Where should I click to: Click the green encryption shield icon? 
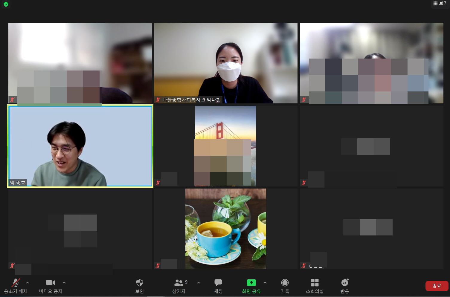click(6, 4)
